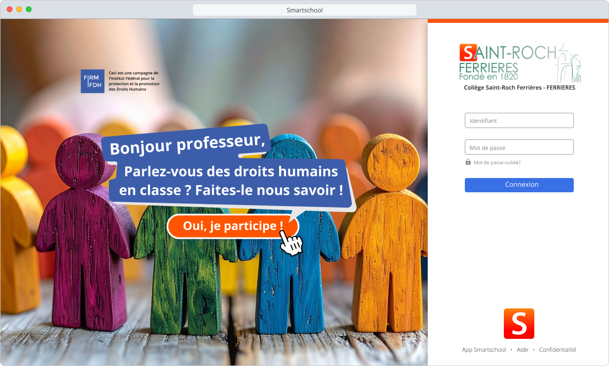Click the blue Connexion button
Viewport: 609px width, 366px height.
pyautogui.click(x=519, y=185)
